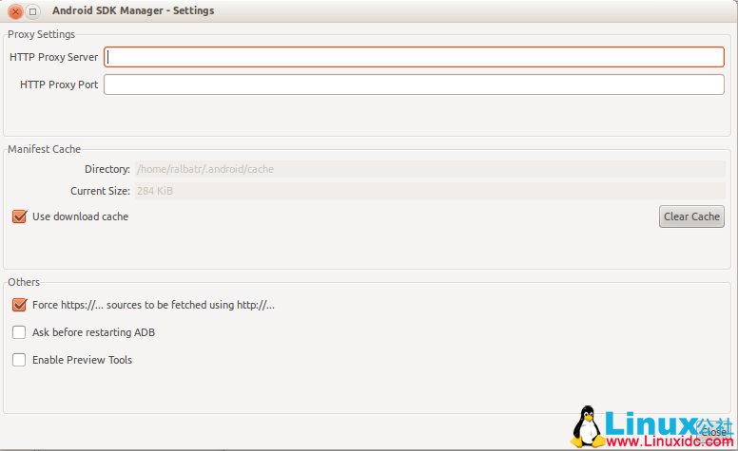This screenshot has width=738, height=451.
Task: Close the Settings window using red button
Action: pos(15,11)
